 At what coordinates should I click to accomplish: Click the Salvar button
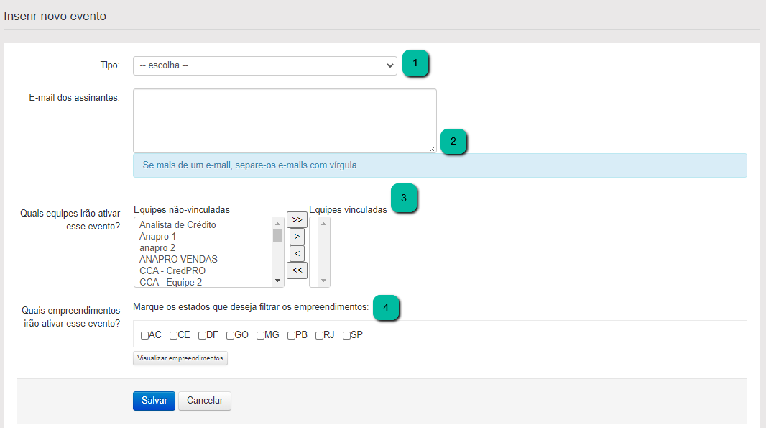(x=154, y=401)
